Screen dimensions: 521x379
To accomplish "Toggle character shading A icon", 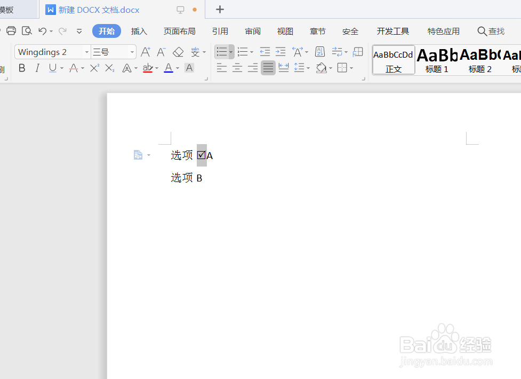I will click(189, 68).
